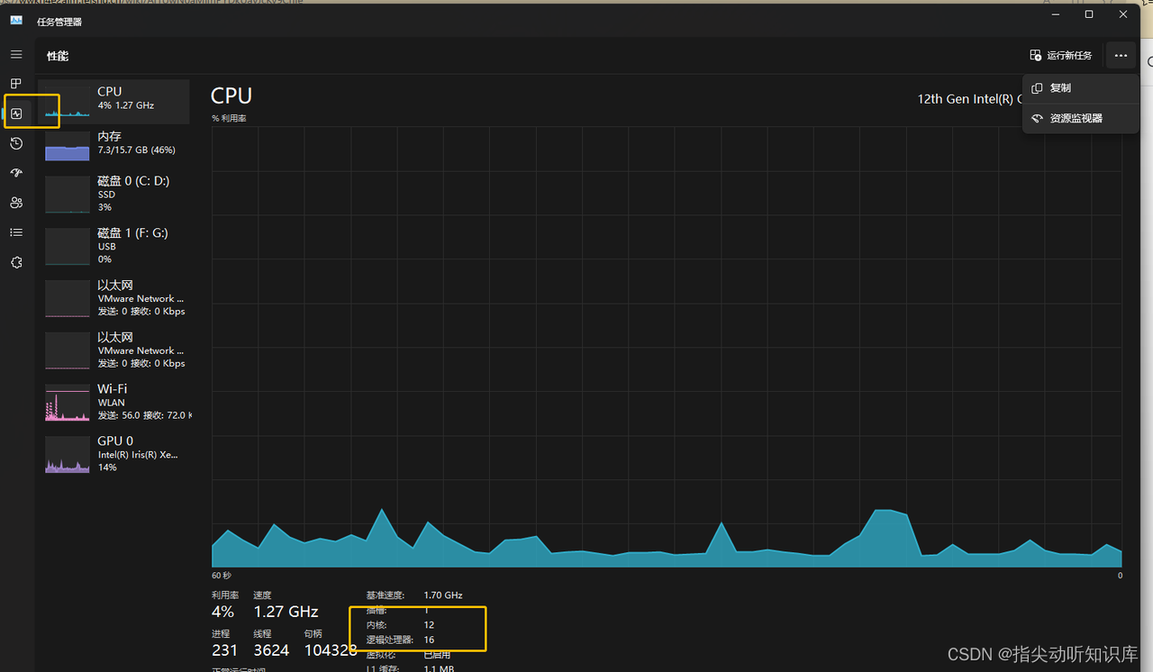1153x672 pixels.
Task: Open the hamburger navigation menu
Action: coord(16,55)
